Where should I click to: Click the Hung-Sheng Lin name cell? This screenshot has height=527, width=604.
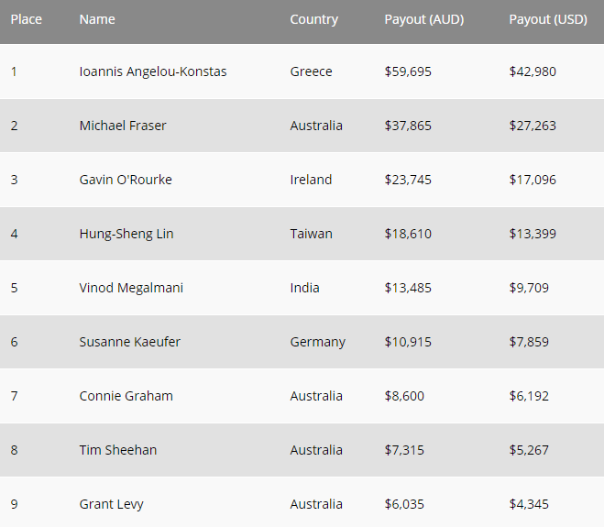126,234
